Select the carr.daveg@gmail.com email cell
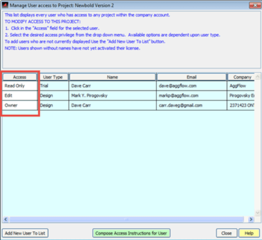The height and width of the screenshot is (240, 262). [x=191, y=105]
